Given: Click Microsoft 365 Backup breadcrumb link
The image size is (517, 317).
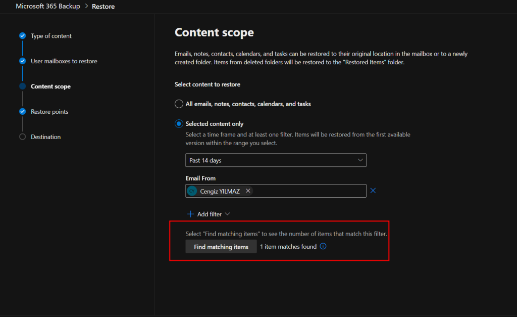Looking at the screenshot, I should (48, 7).
